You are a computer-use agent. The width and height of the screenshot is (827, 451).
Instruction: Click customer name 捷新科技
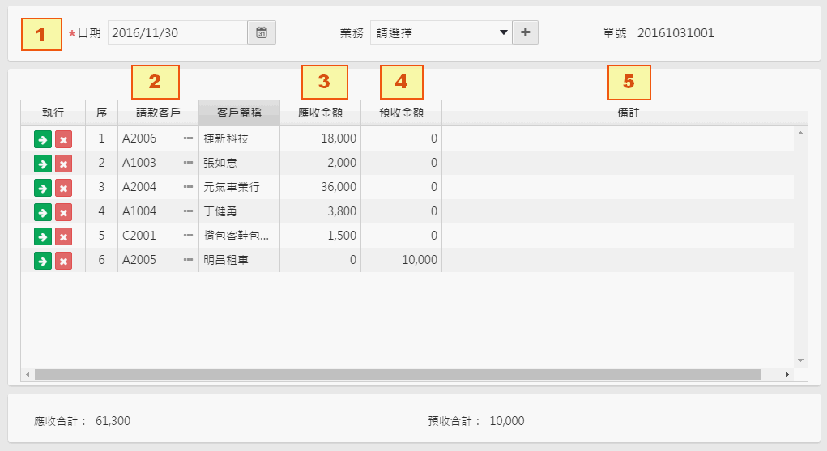point(226,138)
